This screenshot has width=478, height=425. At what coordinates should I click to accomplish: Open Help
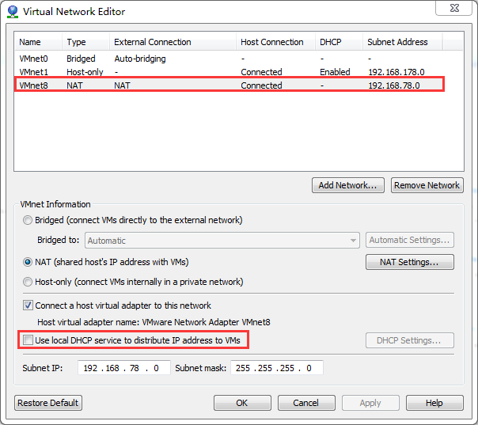[x=434, y=403]
